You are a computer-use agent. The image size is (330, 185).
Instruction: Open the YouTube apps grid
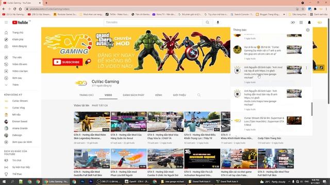(x=301, y=22)
